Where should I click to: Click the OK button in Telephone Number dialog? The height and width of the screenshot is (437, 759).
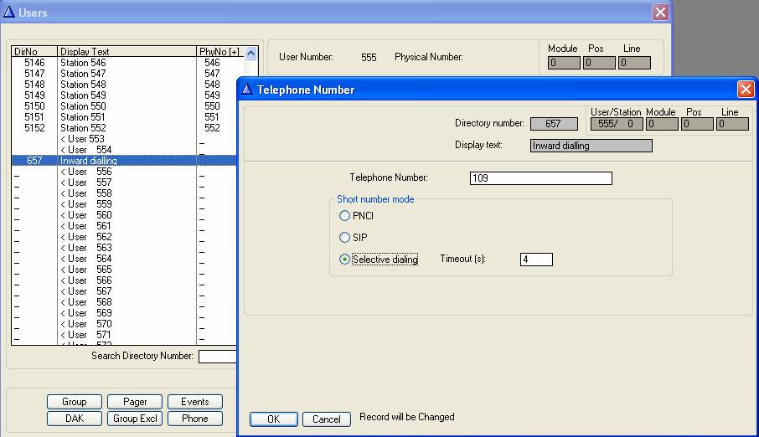[x=273, y=419]
